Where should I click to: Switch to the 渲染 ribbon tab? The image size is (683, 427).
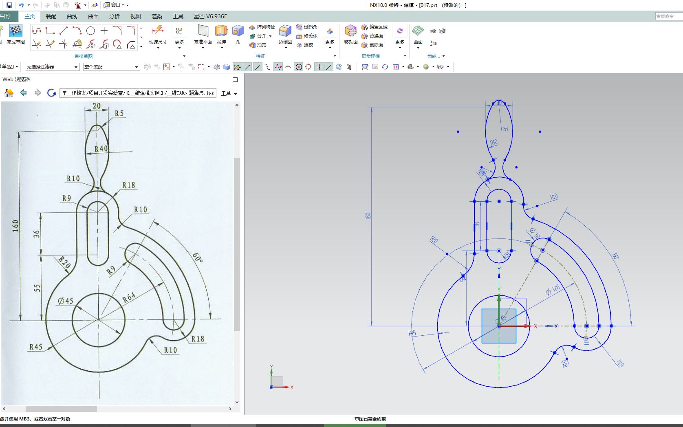(x=157, y=16)
